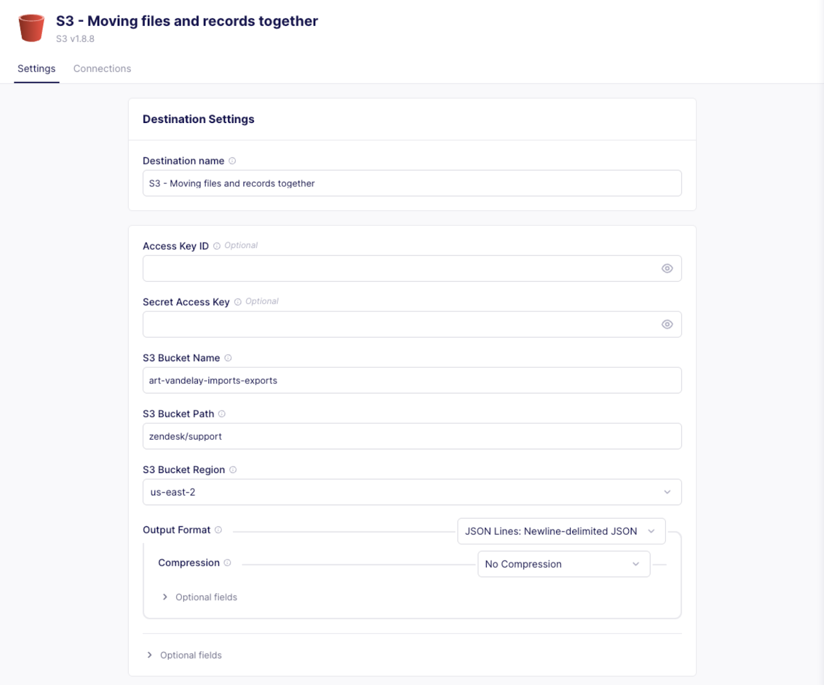Click page title S3 - Moving files and records together
The width and height of the screenshot is (824, 685).
pyautogui.click(x=187, y=21)
